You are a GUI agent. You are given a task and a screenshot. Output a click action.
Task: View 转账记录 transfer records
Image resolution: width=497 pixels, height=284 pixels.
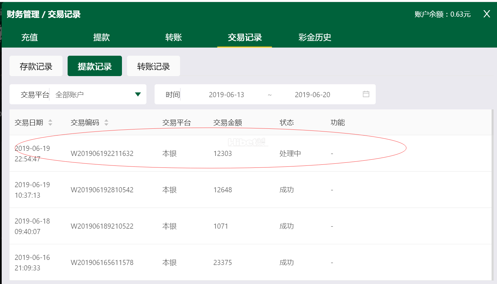coord(154,66)
